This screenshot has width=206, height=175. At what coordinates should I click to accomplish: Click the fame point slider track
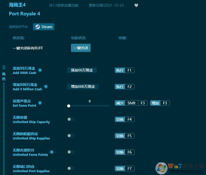coord(89,106)
